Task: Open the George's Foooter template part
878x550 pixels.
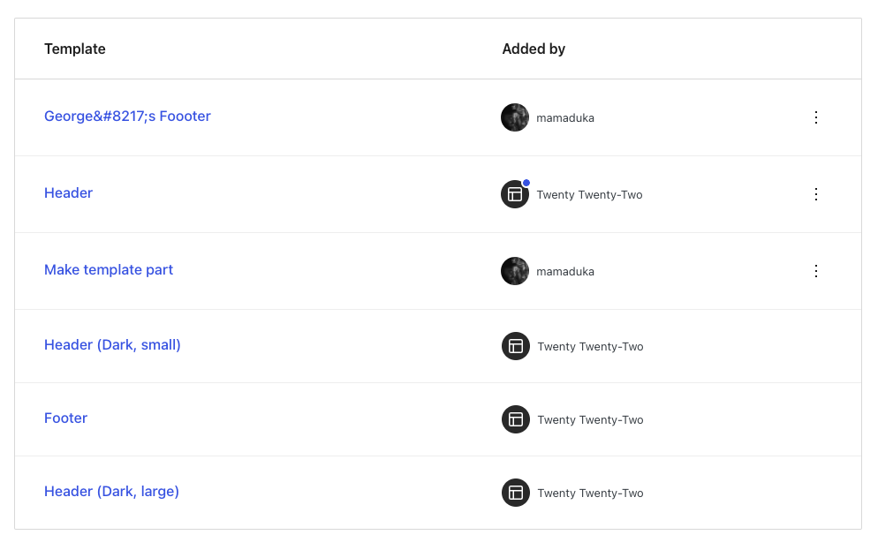Action: tap(128, 117)
